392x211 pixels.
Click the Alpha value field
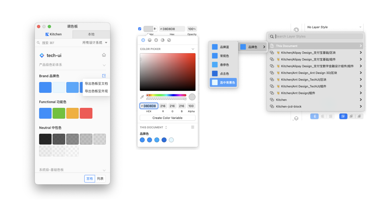(x=191, y=106)
